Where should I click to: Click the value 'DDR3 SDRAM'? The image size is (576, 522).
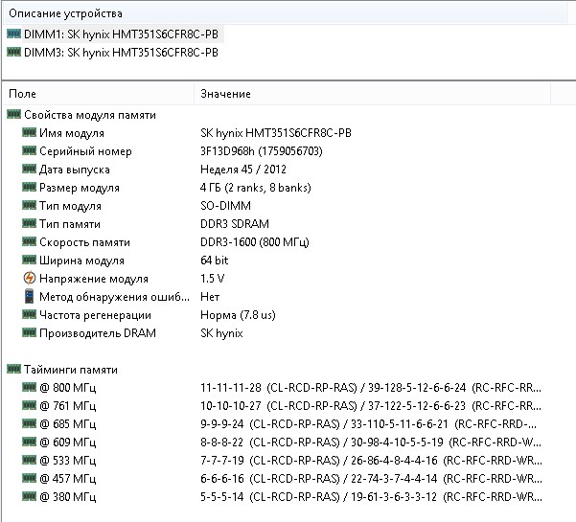point(235,223)
